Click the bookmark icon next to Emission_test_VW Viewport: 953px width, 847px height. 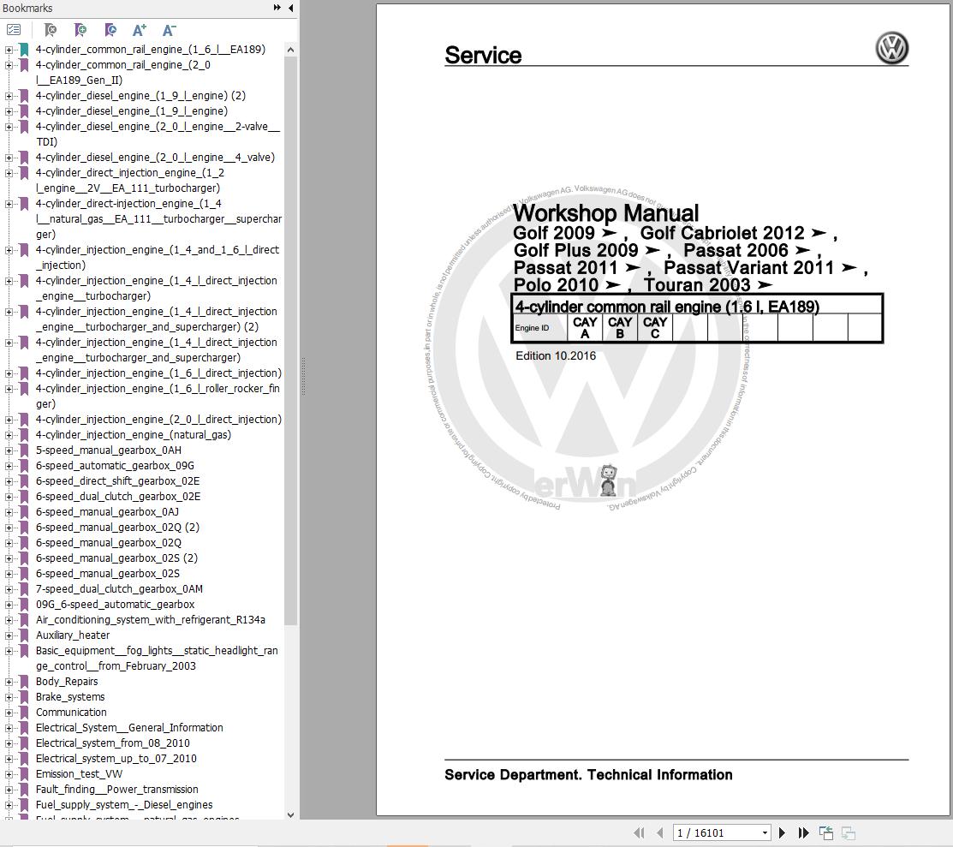pos(24,774)
